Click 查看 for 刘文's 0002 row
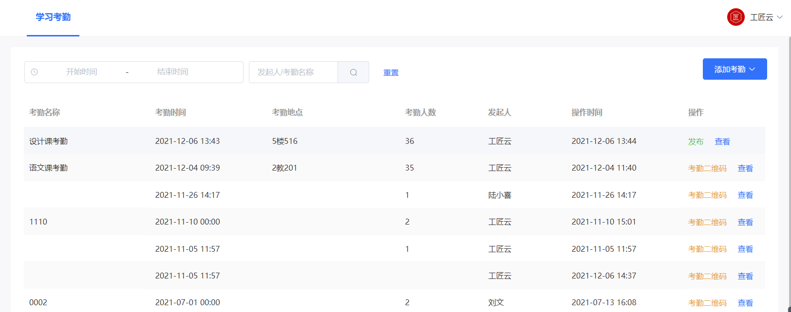Viewport: 791px width, 312px height. point(745,303)
